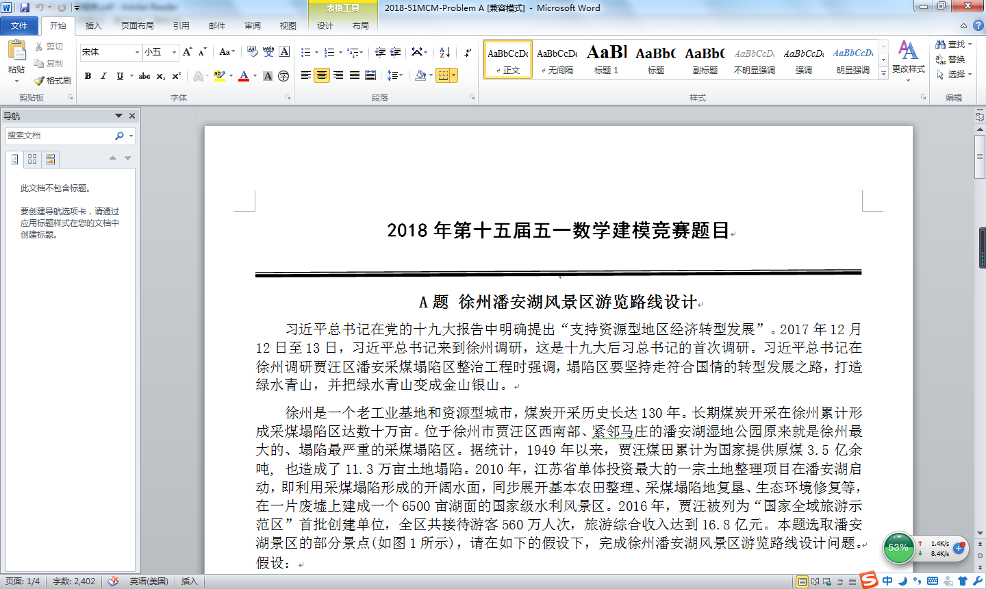Open Change Styles (更改样式) menu
The width and height of the screenshot is (986, 589).
coord(909,60)
